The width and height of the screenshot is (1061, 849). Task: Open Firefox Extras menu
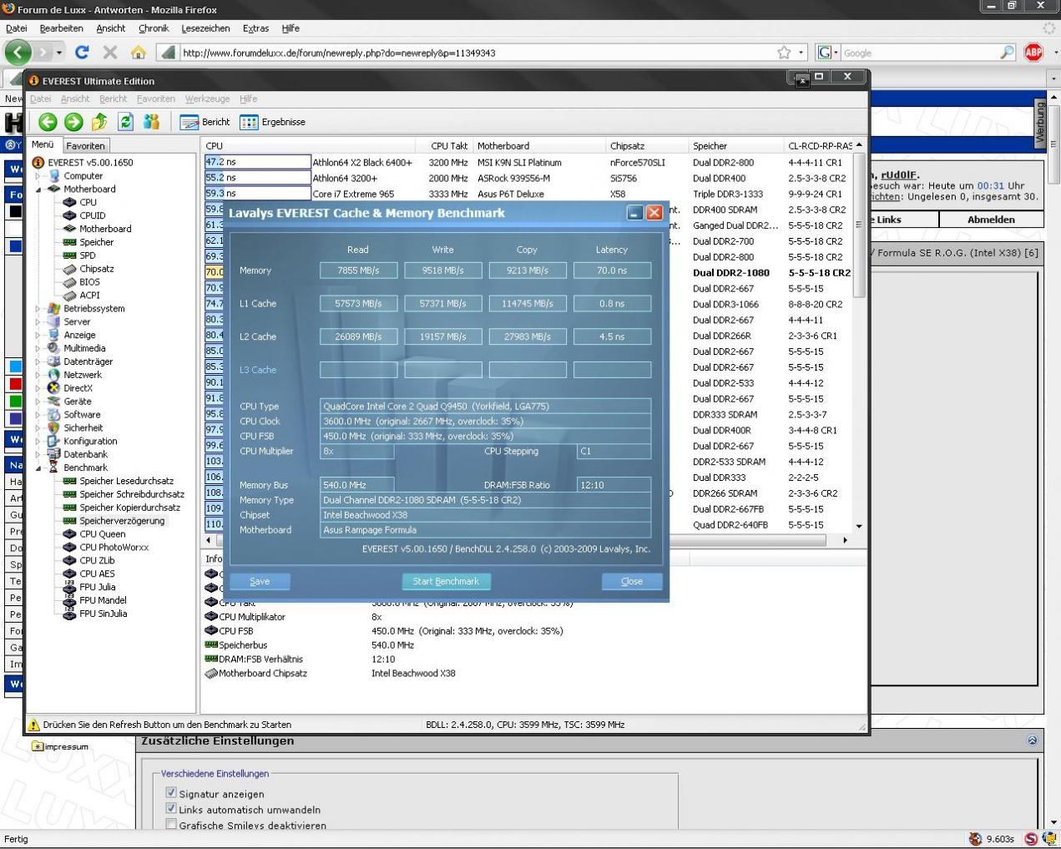[x=255, y=28]
